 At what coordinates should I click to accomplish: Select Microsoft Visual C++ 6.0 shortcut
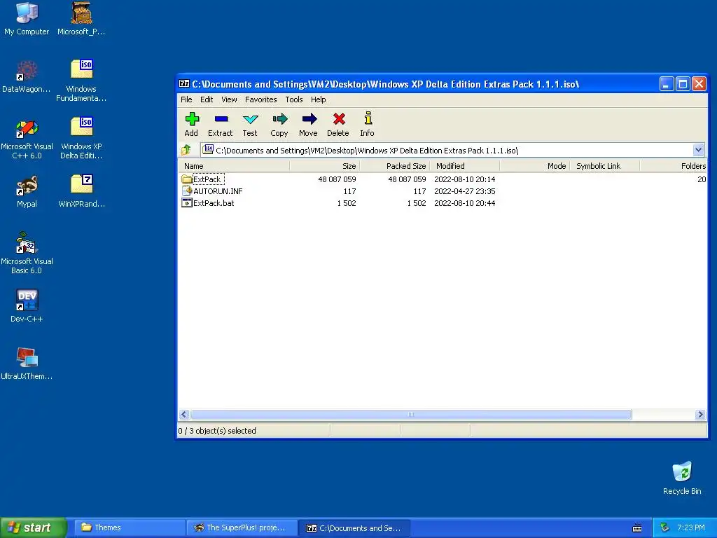click(27, 139)
